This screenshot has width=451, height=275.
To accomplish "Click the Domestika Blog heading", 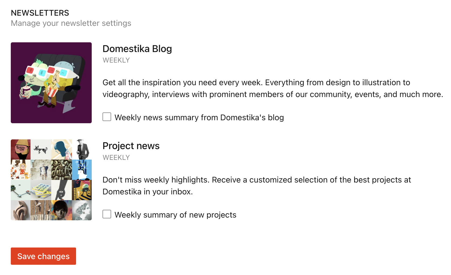I will (x=137, y=49).
